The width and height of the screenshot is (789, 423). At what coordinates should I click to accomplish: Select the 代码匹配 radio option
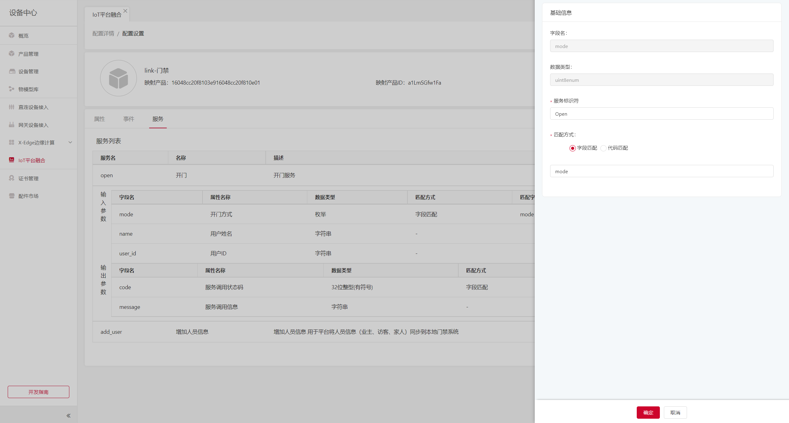tap(603, 148)
